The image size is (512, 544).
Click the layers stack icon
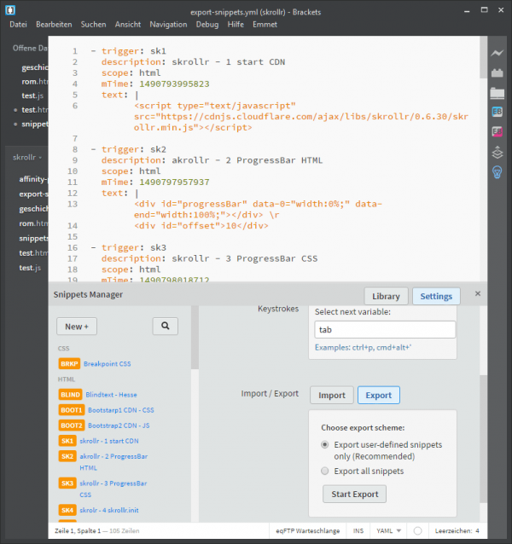tap(497, 153)
